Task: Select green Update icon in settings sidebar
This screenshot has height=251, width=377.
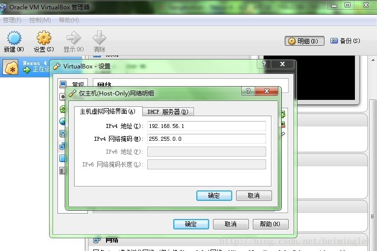Action: click(x=62, y=109)
